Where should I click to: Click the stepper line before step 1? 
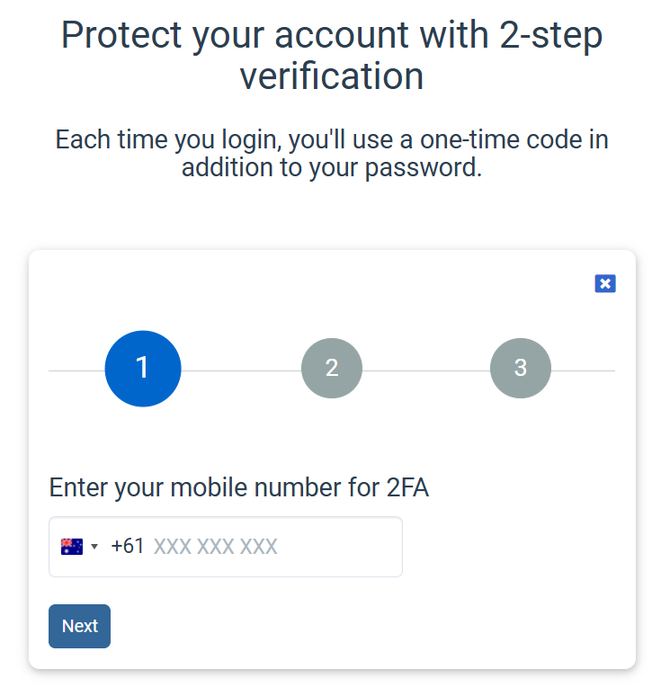[x=76, y=370]
